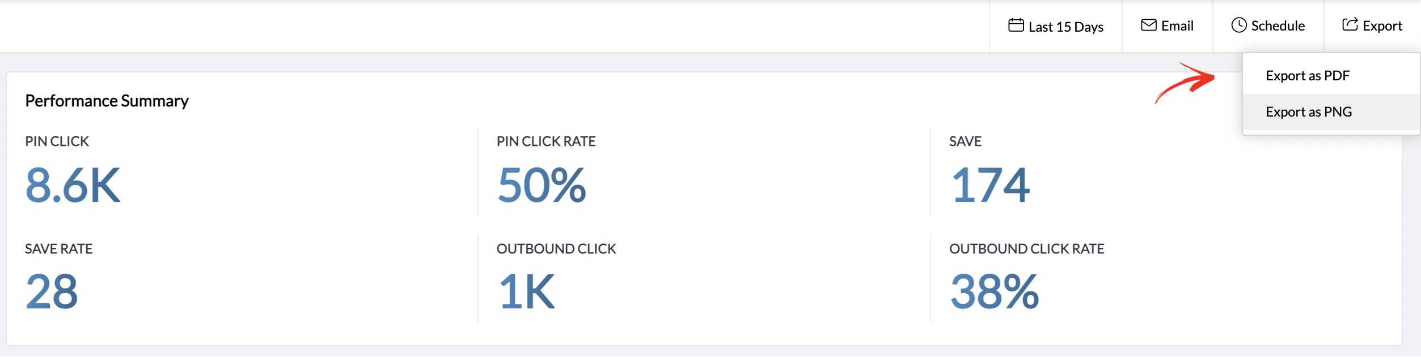This screenshot has width=1421, height=357.
Task: Select the 50% Pin Click Rate value
Action: [x=541, y=185]
